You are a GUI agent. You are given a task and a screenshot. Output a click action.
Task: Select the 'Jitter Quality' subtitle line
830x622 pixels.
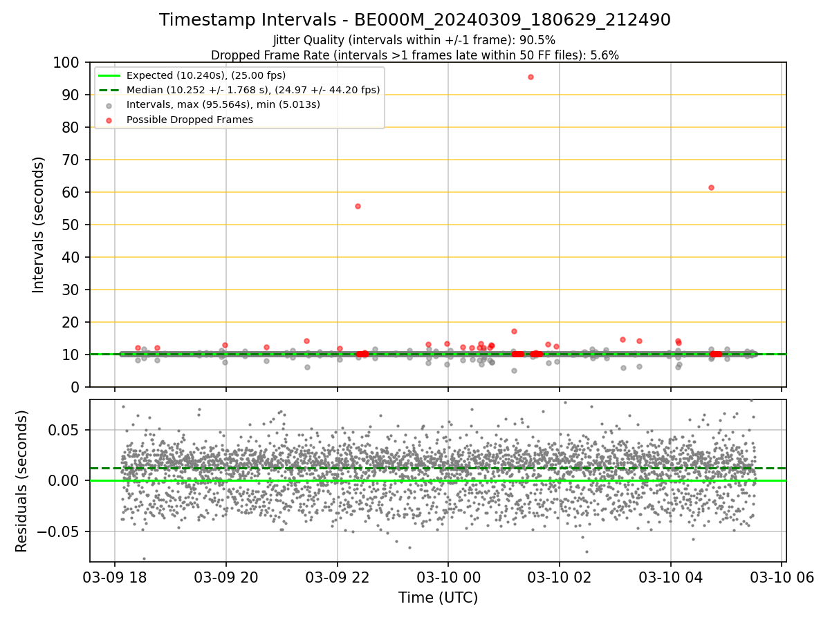click(x=414, y=40)
